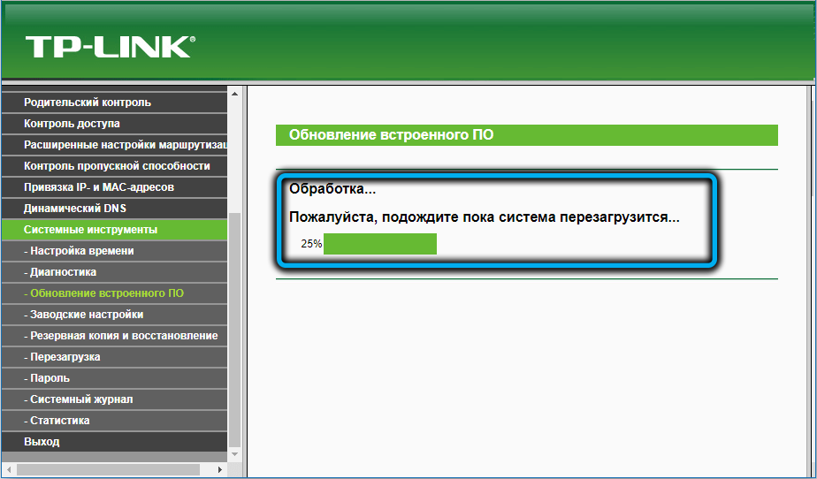Open Настройка времени submenu
This screenshot has width=817, height=479.
(x=114, y=251)
